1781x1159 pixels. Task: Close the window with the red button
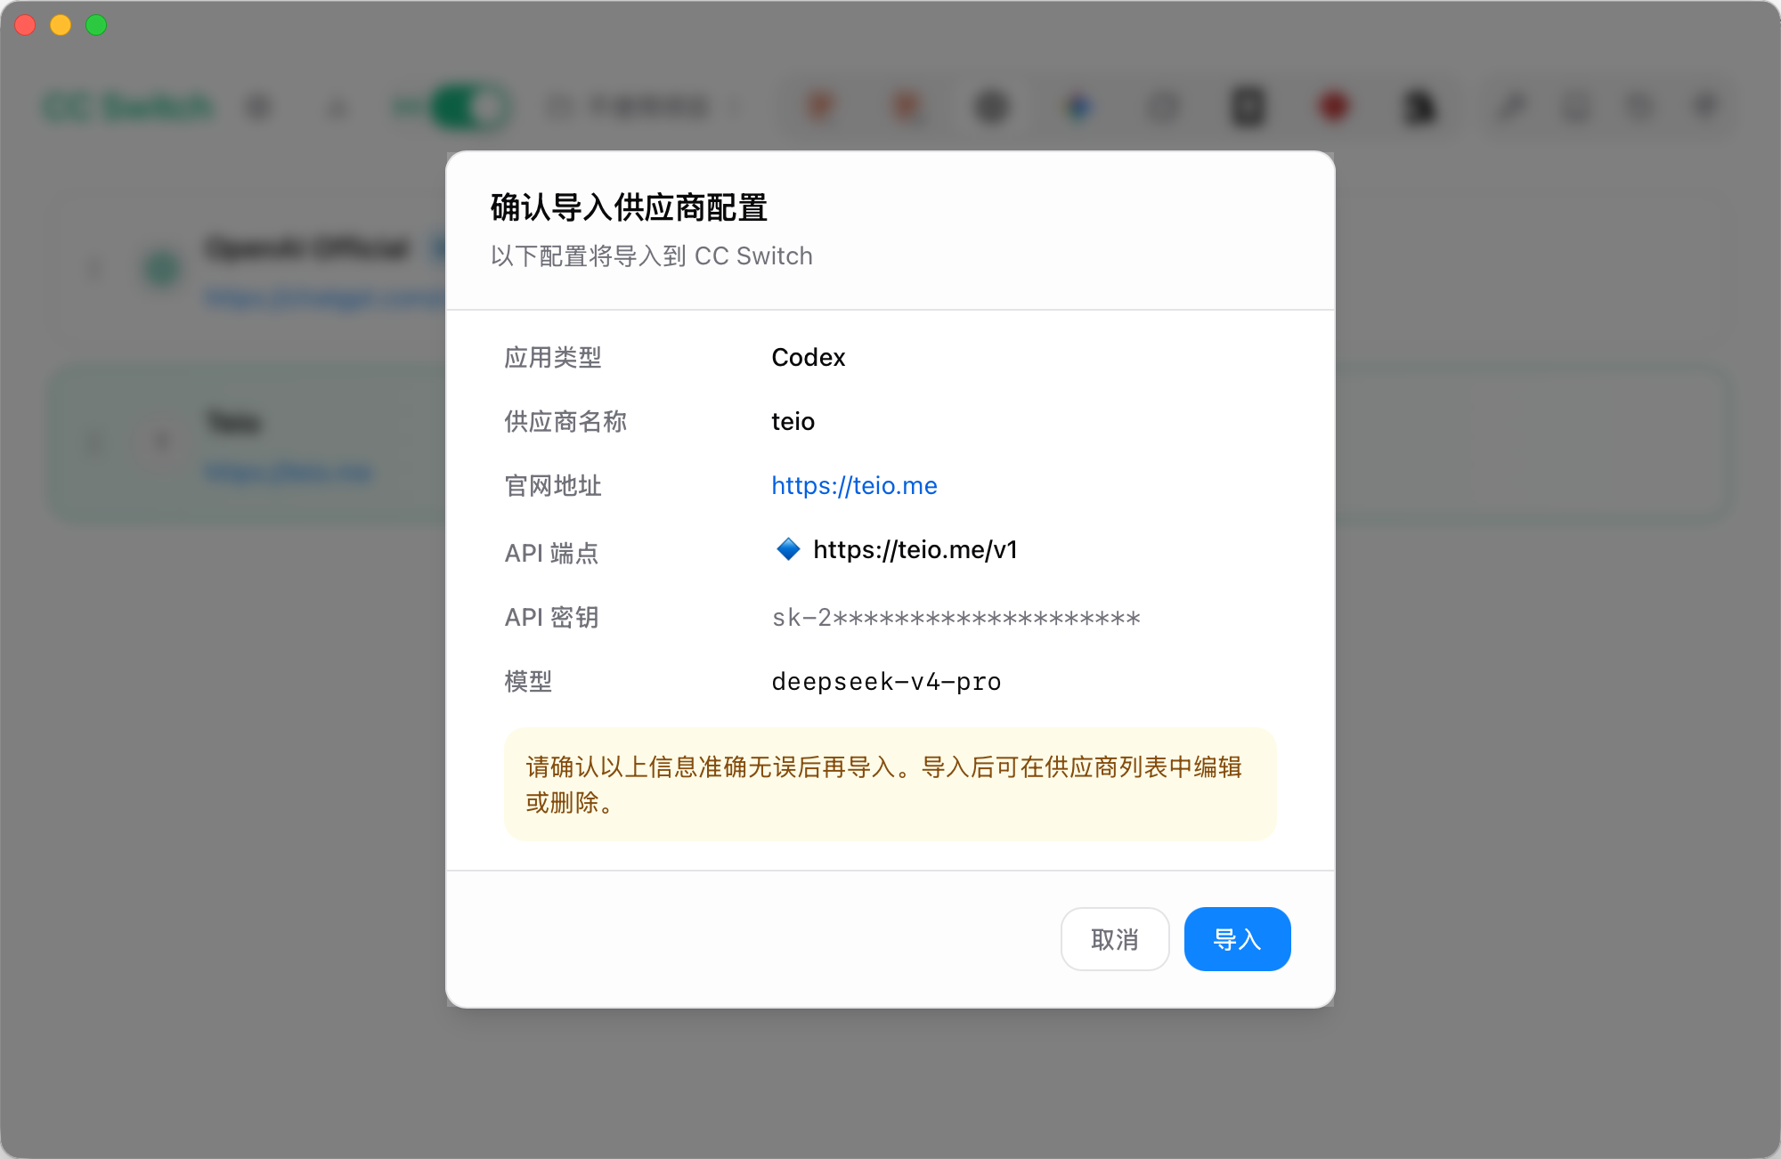(x=25, y=25)
